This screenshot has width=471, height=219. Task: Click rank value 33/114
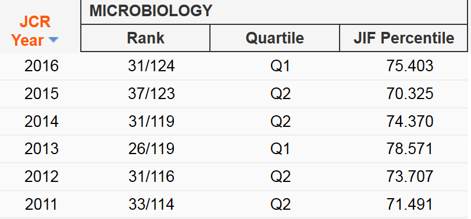pyautogui.click(x=151, y=205)
